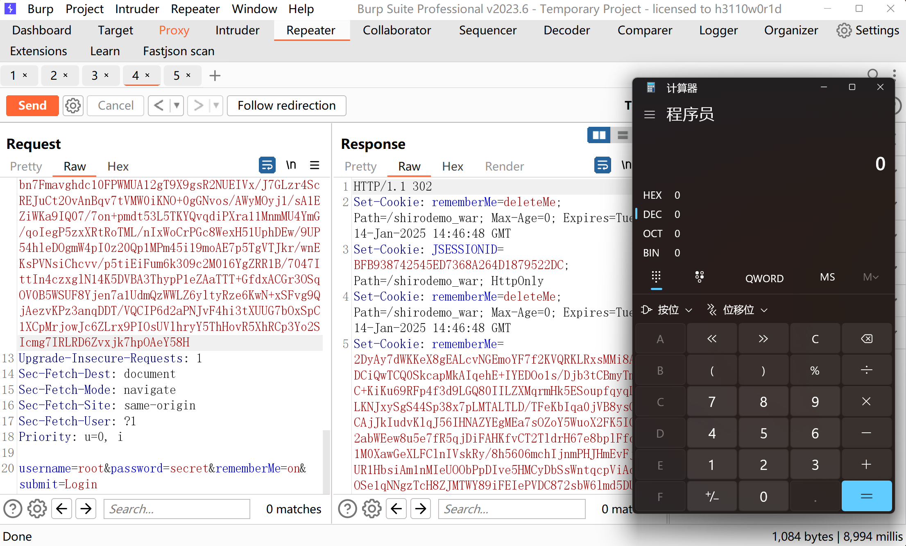Toggle word wrap in the Request panel
Image resolution: width=906 pixels, height=546 pixels.
pyautogui.click(x=267, y=165)
